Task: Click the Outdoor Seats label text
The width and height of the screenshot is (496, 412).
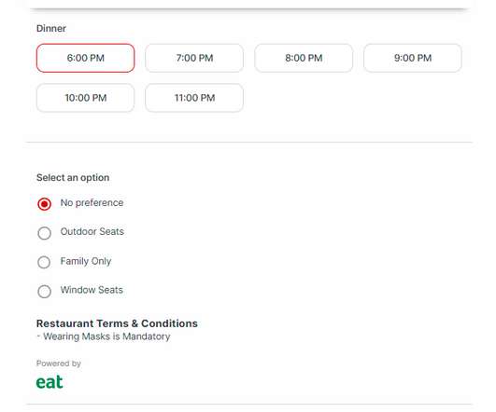Action: click(x=92, y=231)
